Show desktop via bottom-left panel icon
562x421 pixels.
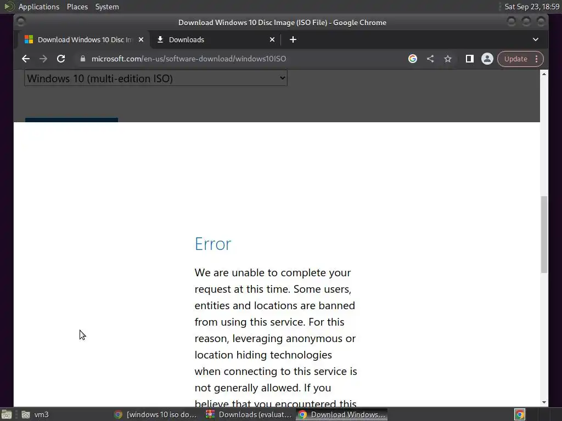tap(7, 414)
